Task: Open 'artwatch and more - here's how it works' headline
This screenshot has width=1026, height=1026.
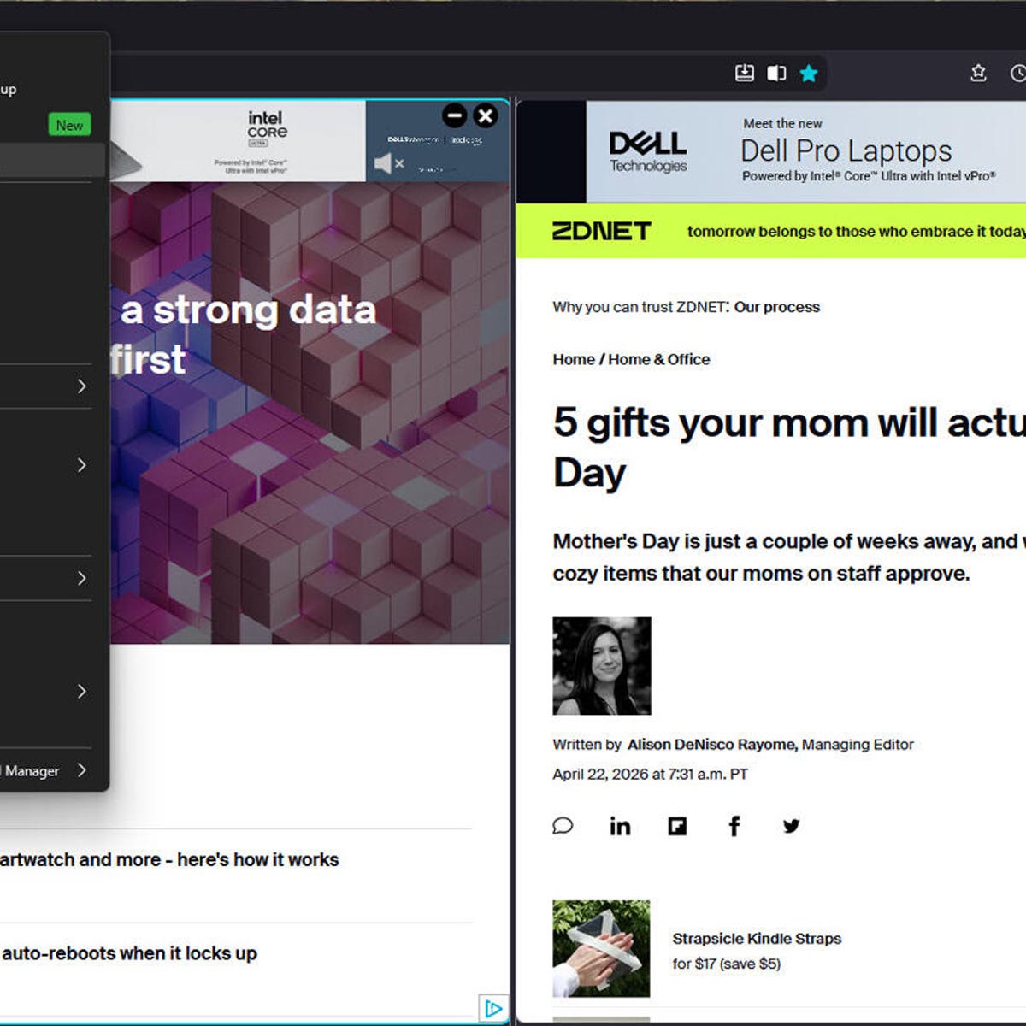Action: click(169, 859)
